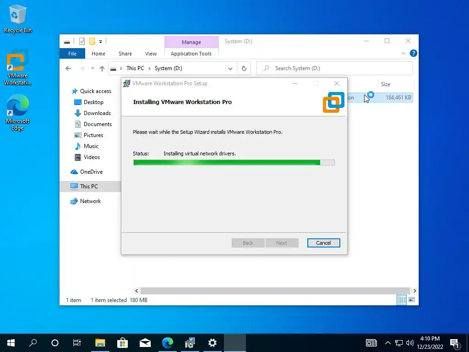Click This PC in the address bar
Screen dimensions: 469x352
135,68
